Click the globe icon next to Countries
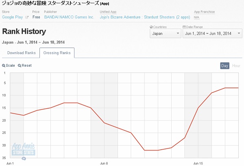The width and height of the screenshot is (244, 166). (151, 26)
